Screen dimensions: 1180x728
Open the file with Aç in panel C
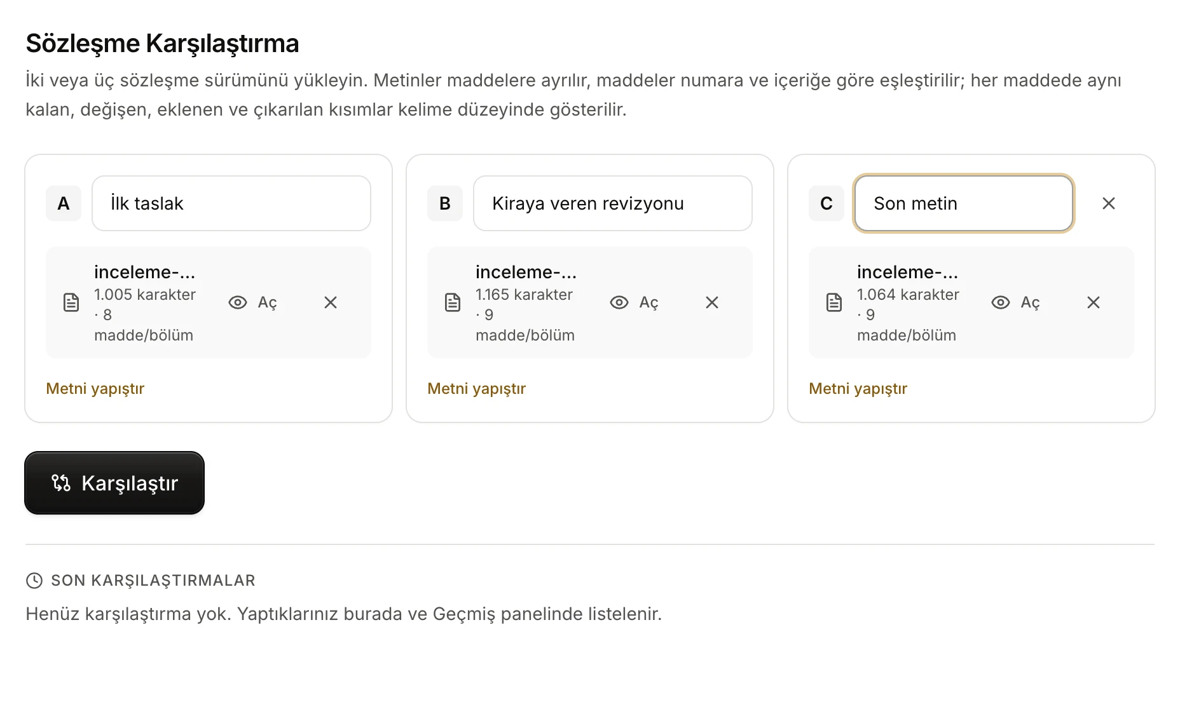tap(1030, 302)
